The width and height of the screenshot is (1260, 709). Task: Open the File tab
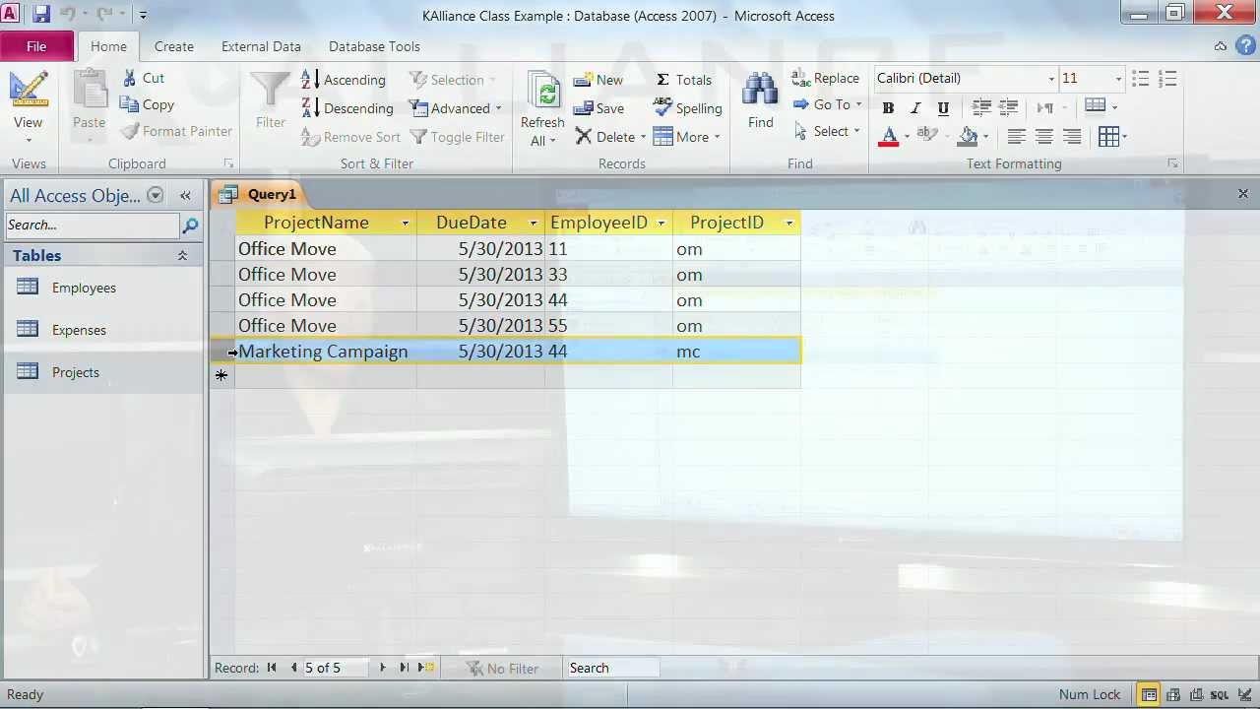(36, 46)
